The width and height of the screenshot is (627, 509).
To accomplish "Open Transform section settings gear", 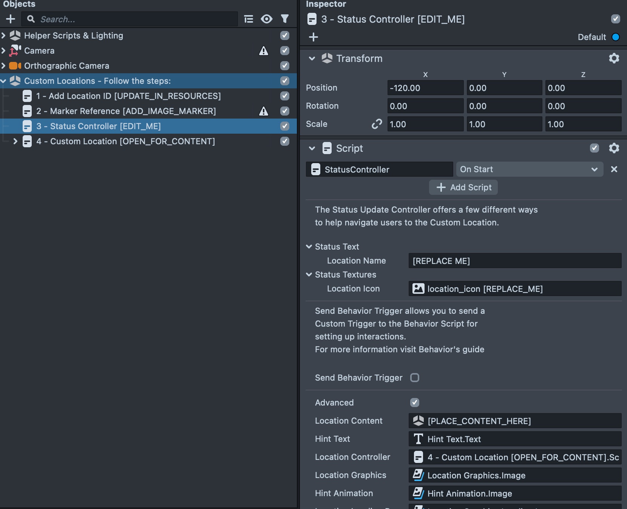I will click(615, 58).
